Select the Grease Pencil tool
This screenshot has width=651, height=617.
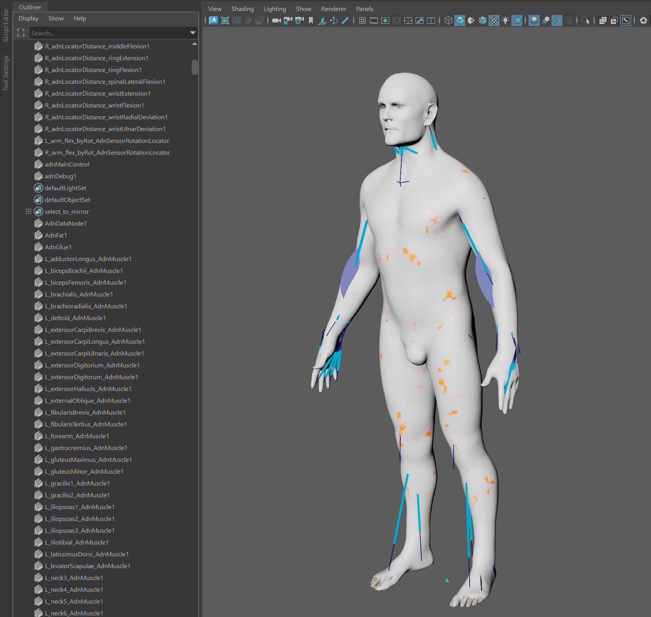pyautogui.click(x=345, y=20)
